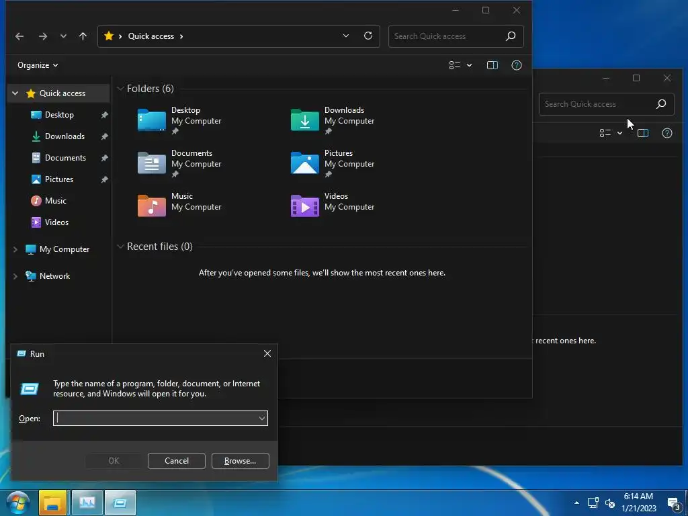688x516 pixels.
Task: Go up one level with the up arrow
Action: pyautogui.click(x=83, y=36)
